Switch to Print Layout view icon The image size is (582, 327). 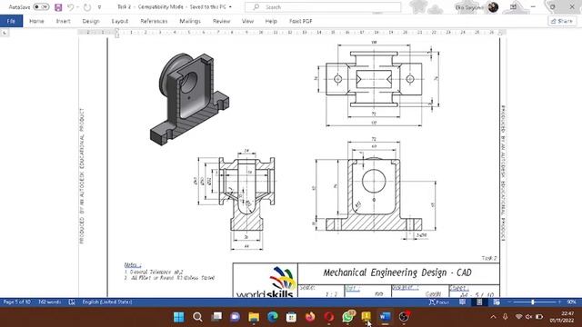(x=479, y=302)
